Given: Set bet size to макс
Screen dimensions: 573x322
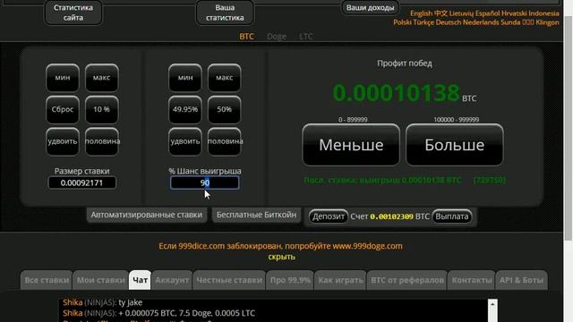Looking at the screenshot, I should [101, 78].
